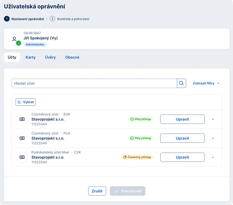Click the Částečný přístup badge on CZK account

(137, 157)
